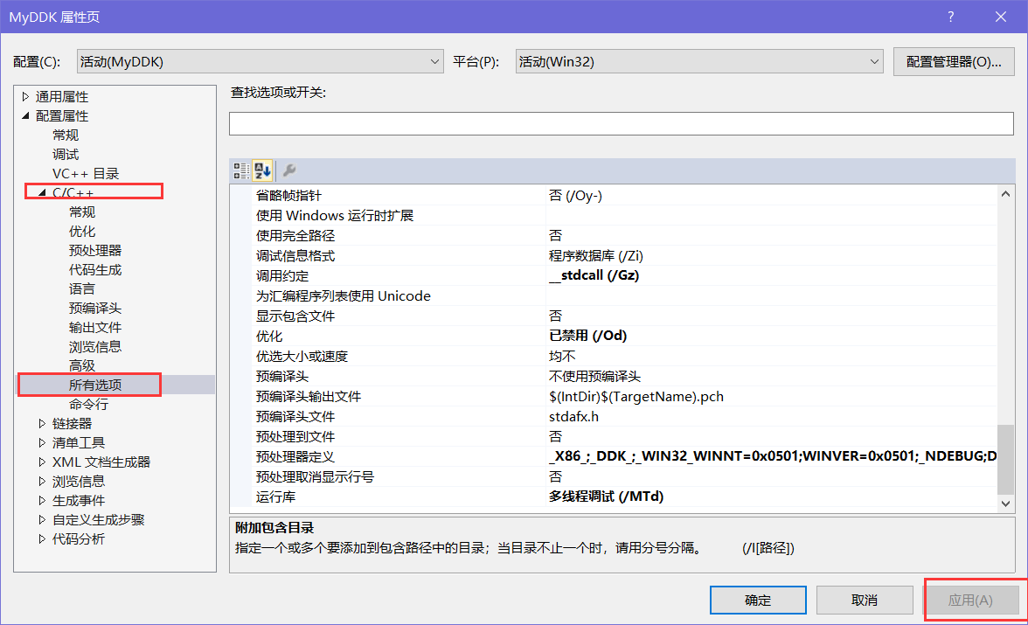The height and width of the screenshot is (625, 1028).
Task: Click the 取消 button
Action: [864, 600]
